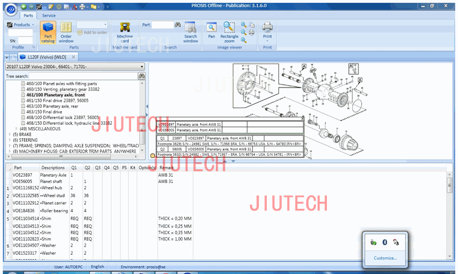The image size is (458, 274).
Task: Open the Products dropdown
Action: pyautogui.click(x=21, y=25)
